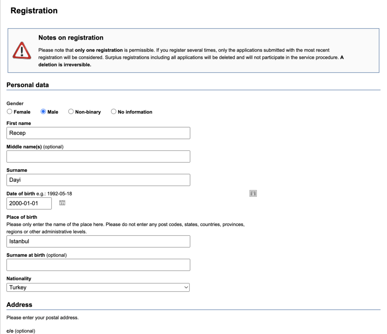Click the Surname field containing Dayi
Screen dimensions: 387x334
[98, 180]
